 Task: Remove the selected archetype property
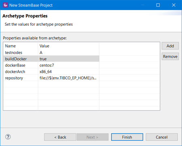[170, 56]
